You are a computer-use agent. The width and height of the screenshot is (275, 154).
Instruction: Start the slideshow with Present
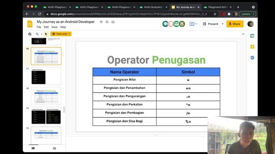pyautogui.click(x=211, y=24)
